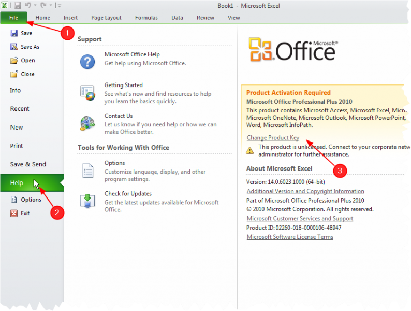Viewport: 411px width, 311px height.
Task: Select Save & Send in Backstage menu
Action: pos(28,164)
